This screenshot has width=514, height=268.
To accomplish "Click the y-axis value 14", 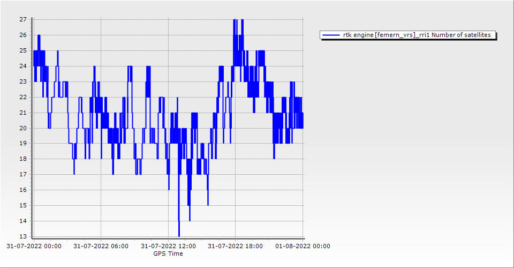I will [x=23, y=221].
